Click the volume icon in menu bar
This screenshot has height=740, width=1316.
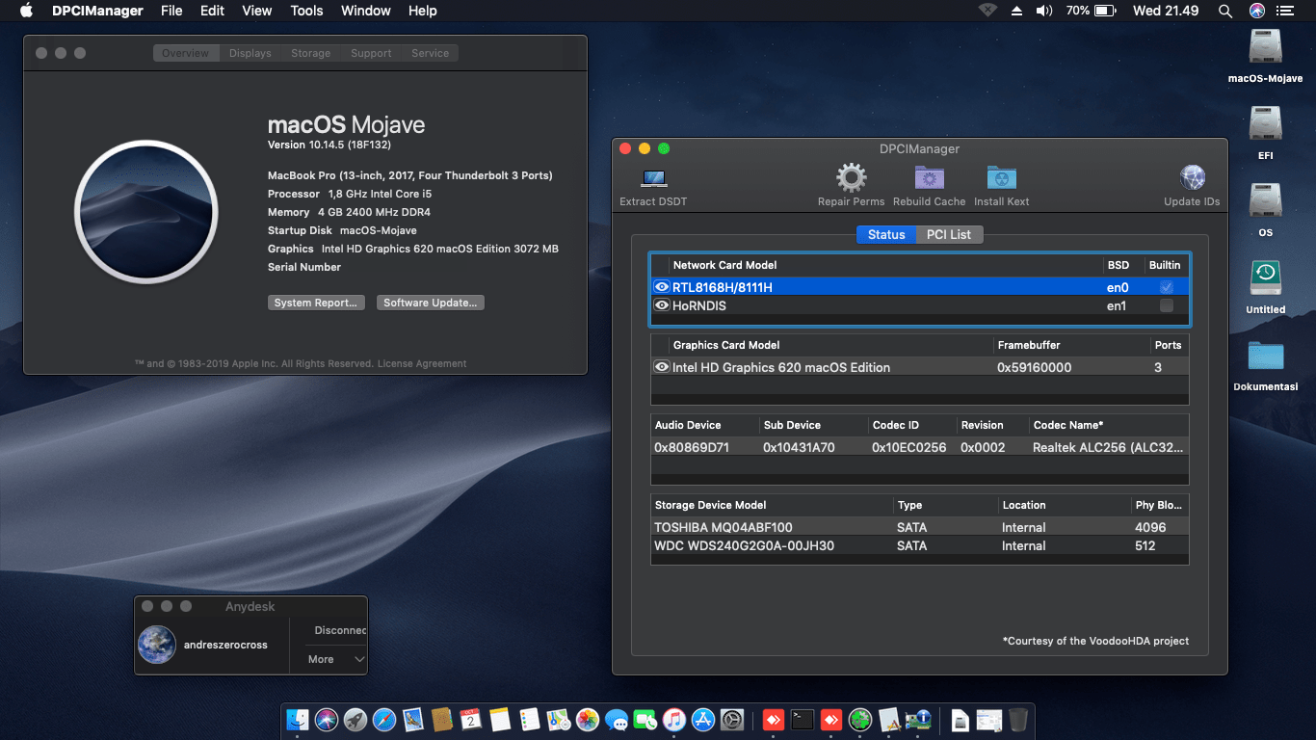[x=1044, y=11]
